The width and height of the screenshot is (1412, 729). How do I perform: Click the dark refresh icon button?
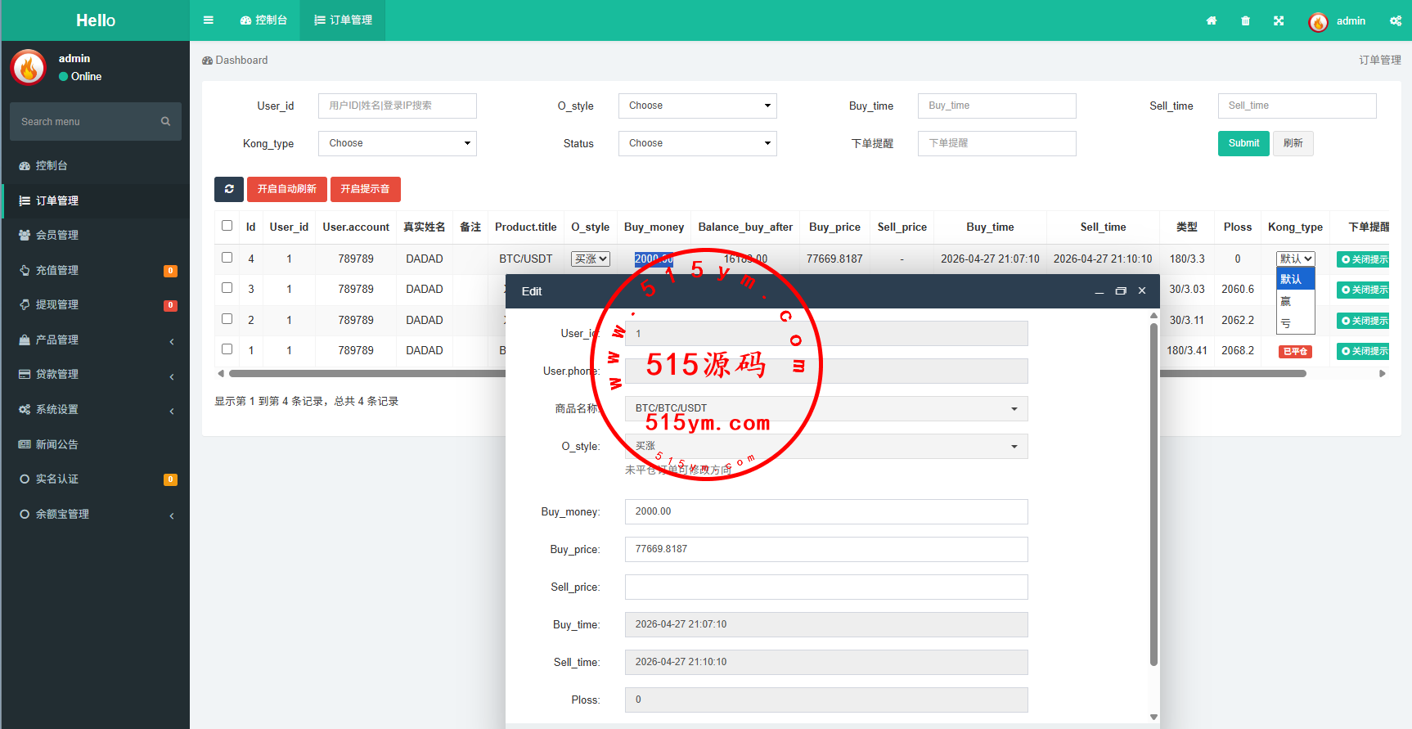(229, 189)
